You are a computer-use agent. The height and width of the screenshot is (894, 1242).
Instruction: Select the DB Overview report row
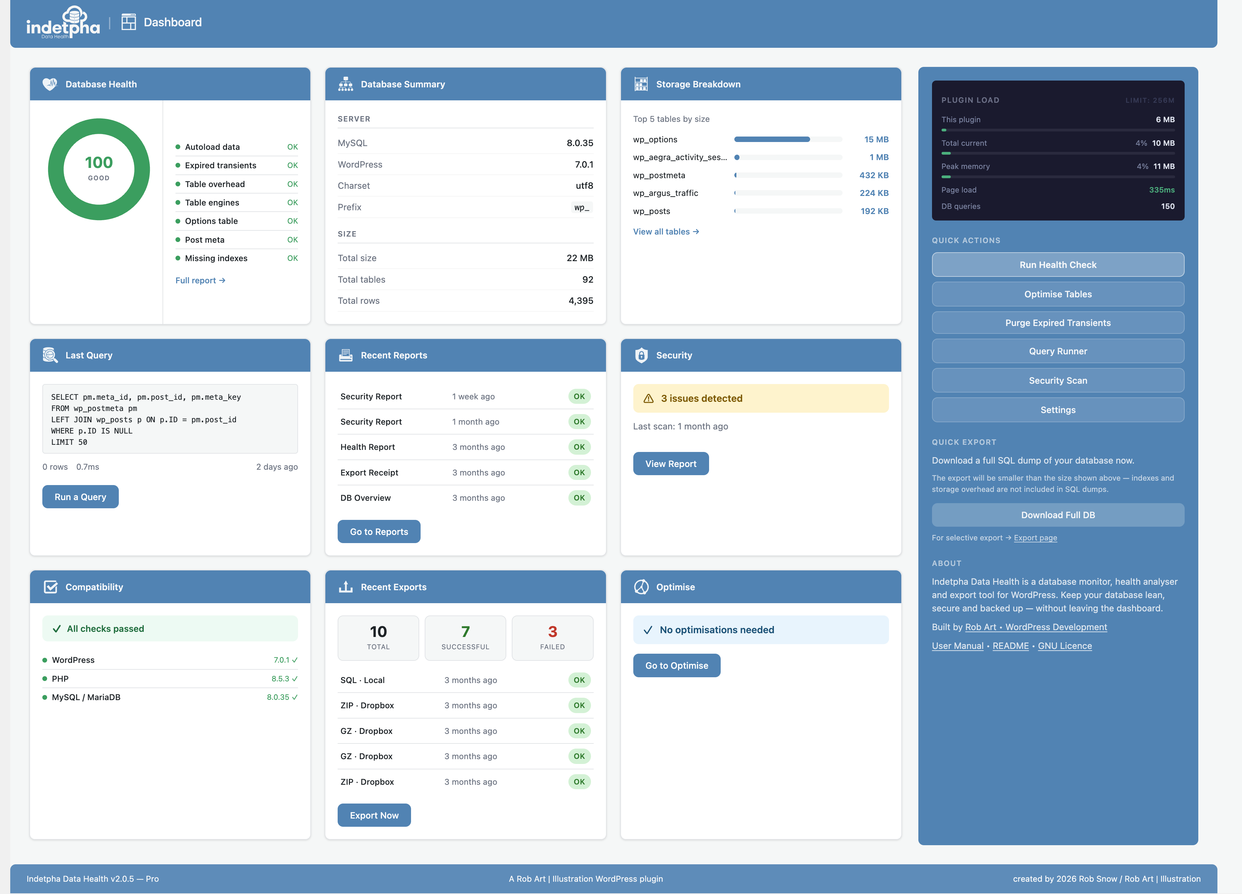[465, 498]
